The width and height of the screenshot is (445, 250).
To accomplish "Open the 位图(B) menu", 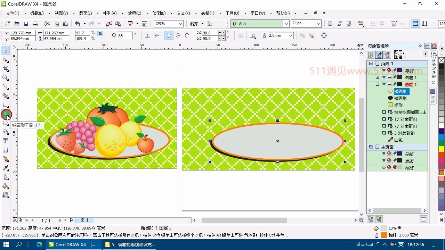I will coord(159,13).
